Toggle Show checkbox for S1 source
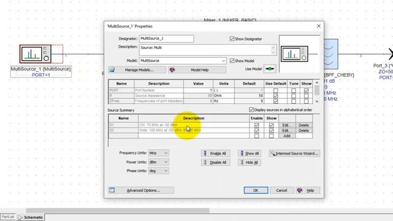The image size is (393, 221). pyautogui.click(x=271, y=125)
